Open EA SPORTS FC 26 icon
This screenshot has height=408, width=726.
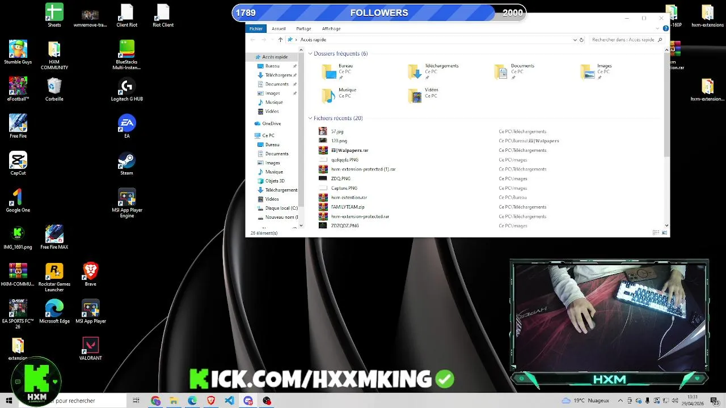18,314
